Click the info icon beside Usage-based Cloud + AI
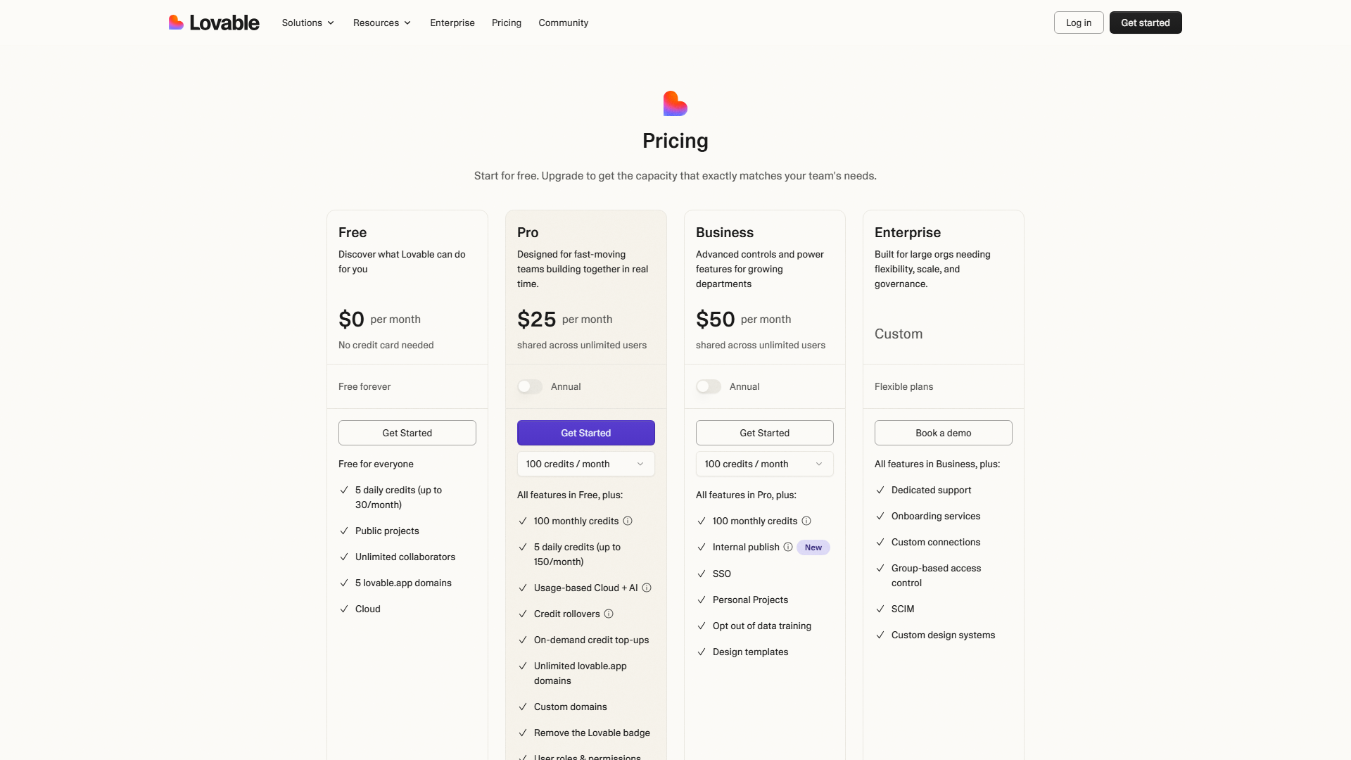 tap(647, 588)
